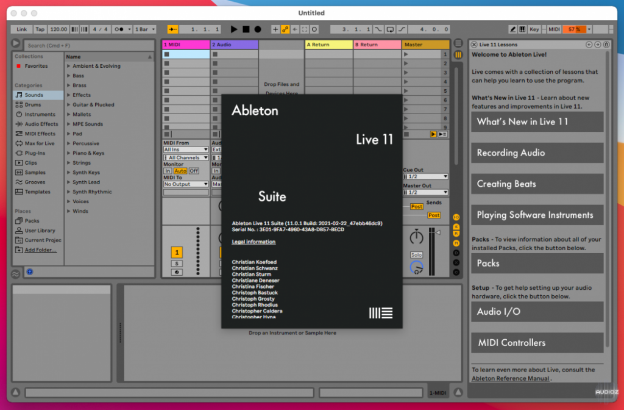
Task: Click the Favorites red collection marker
Action: click(18, 66)
